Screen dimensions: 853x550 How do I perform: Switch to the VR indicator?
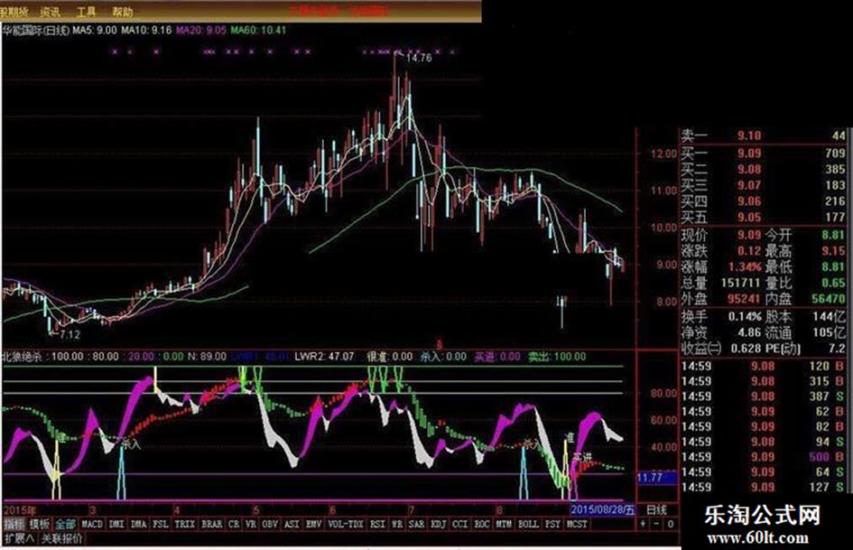[251, 524]
